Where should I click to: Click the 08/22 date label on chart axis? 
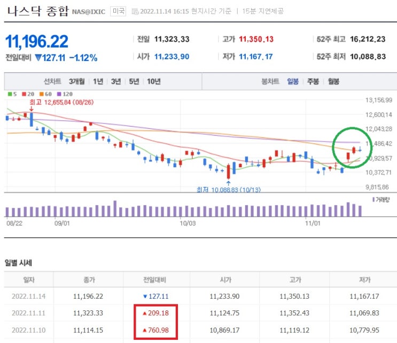(x=14, y=223)
